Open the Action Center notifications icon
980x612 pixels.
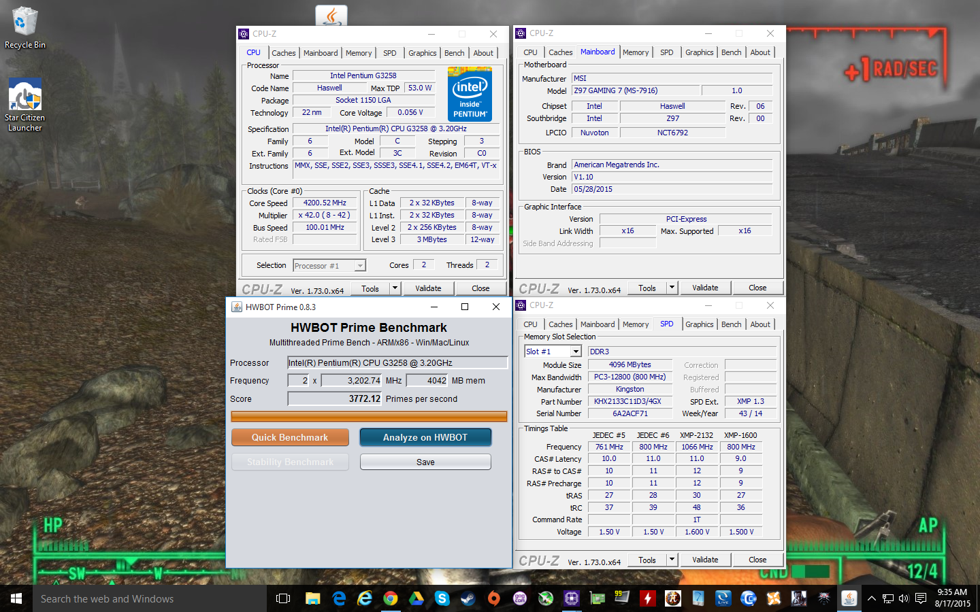(921, 599)
